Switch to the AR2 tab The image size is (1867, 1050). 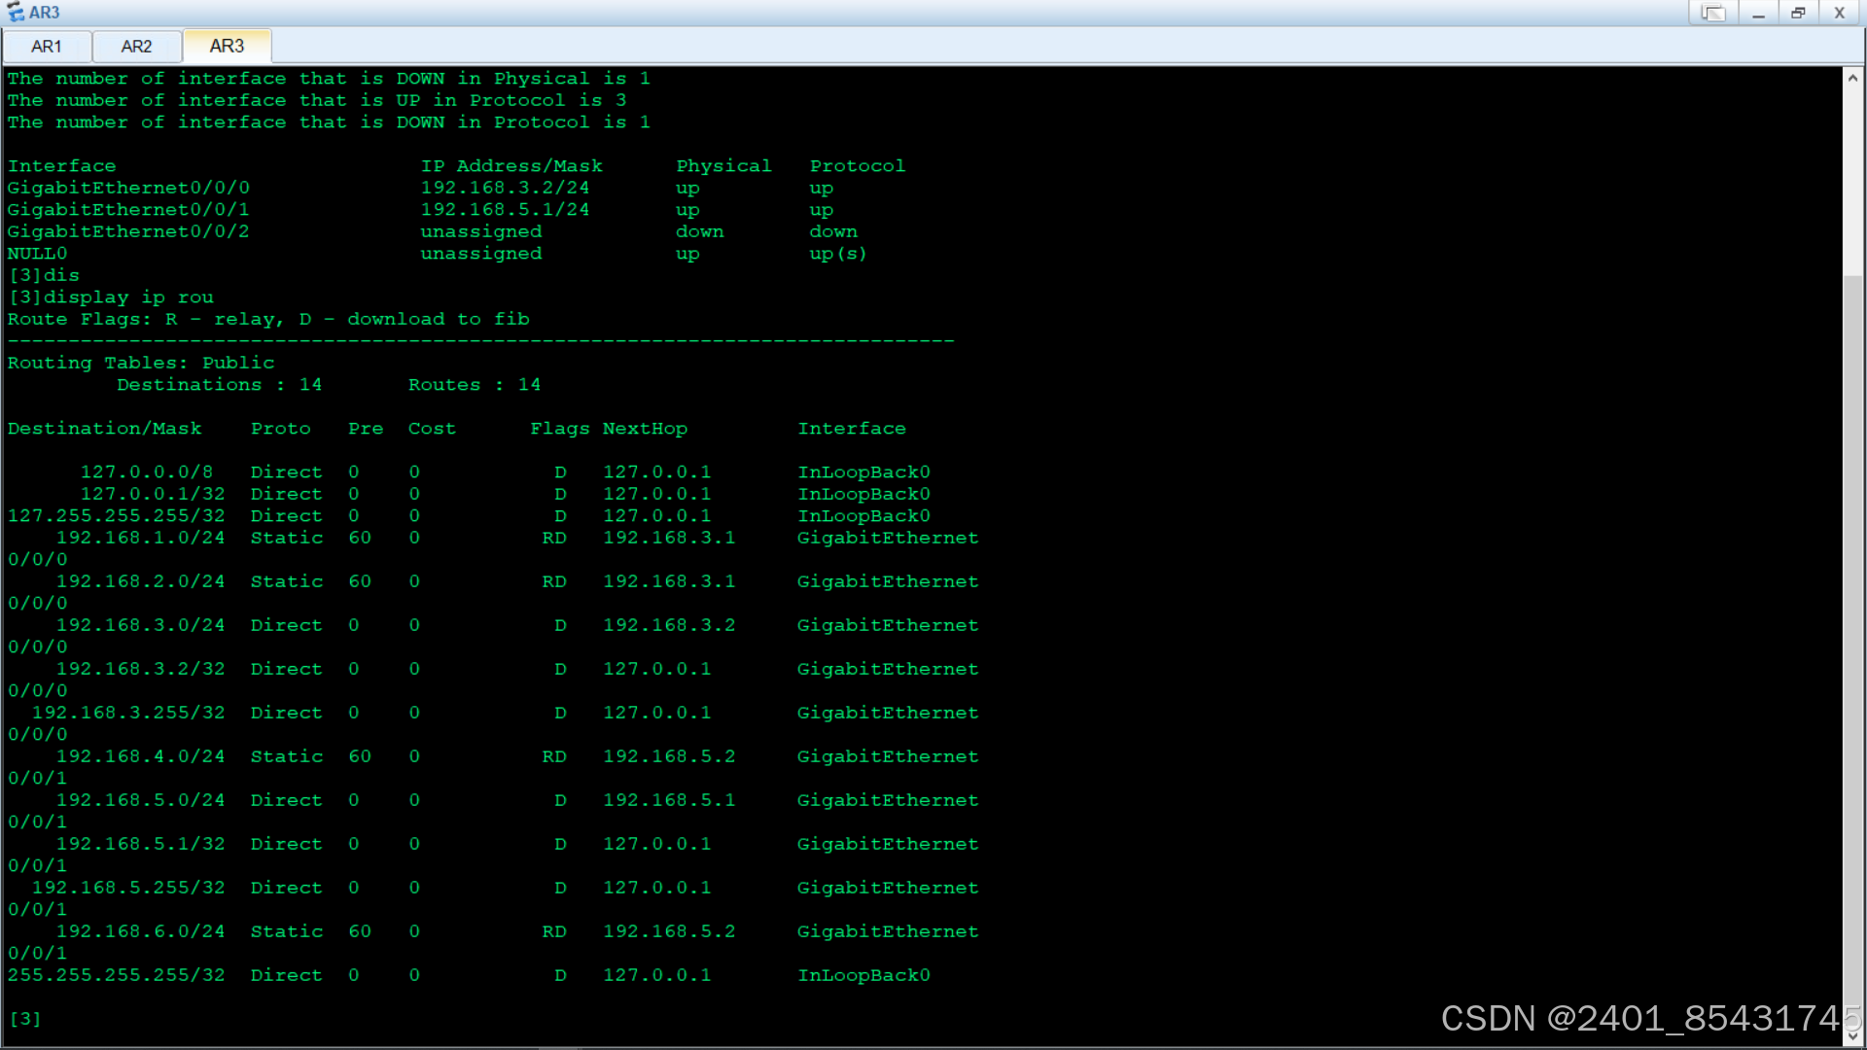click(136, 46)
